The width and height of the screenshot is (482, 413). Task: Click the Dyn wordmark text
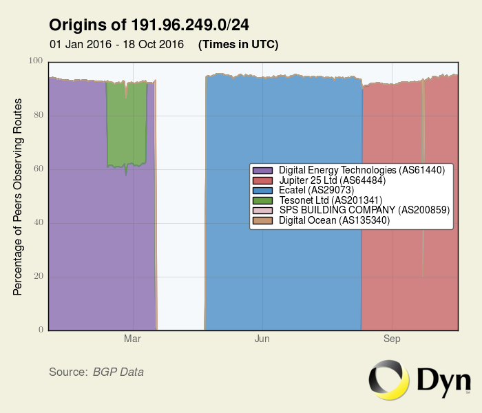tap(444, 380)
